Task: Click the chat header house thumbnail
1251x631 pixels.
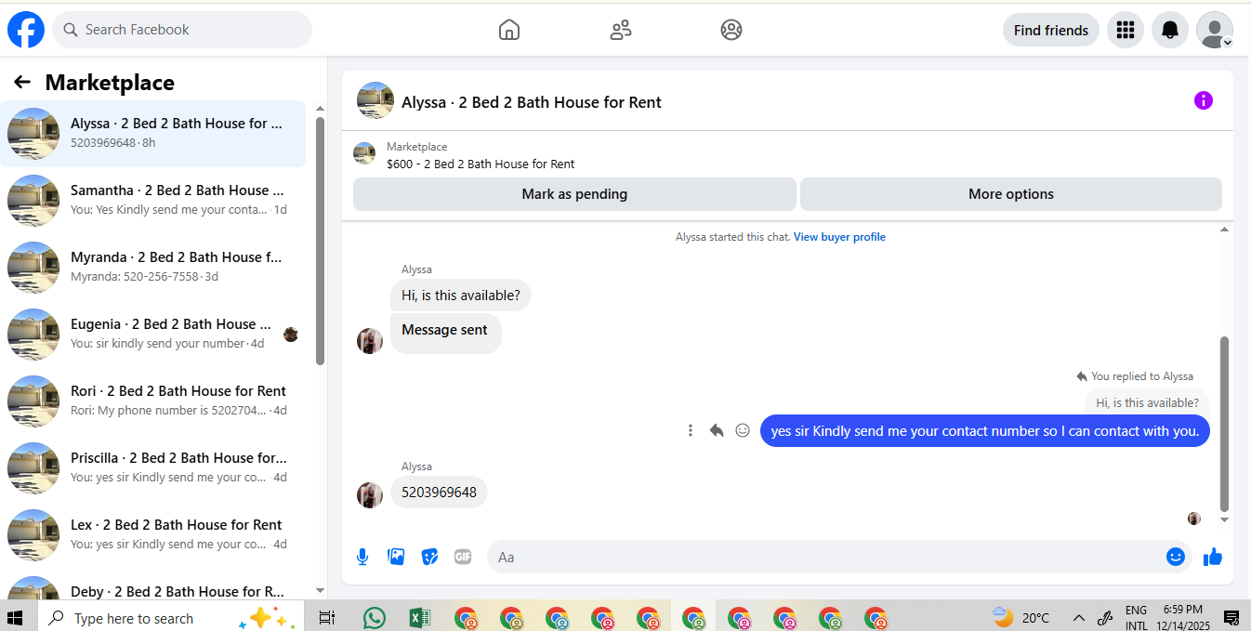Action: click(x=375, y=100)
